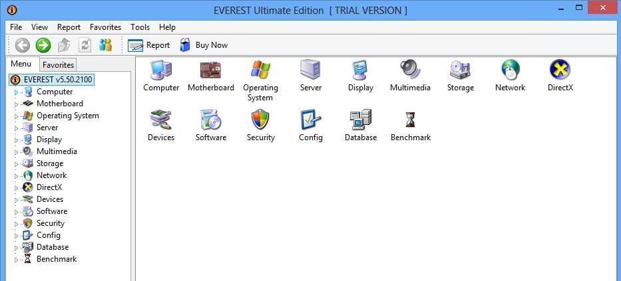
Task: Open the Storage icon in main pane
Action: (x=460, y=70)
